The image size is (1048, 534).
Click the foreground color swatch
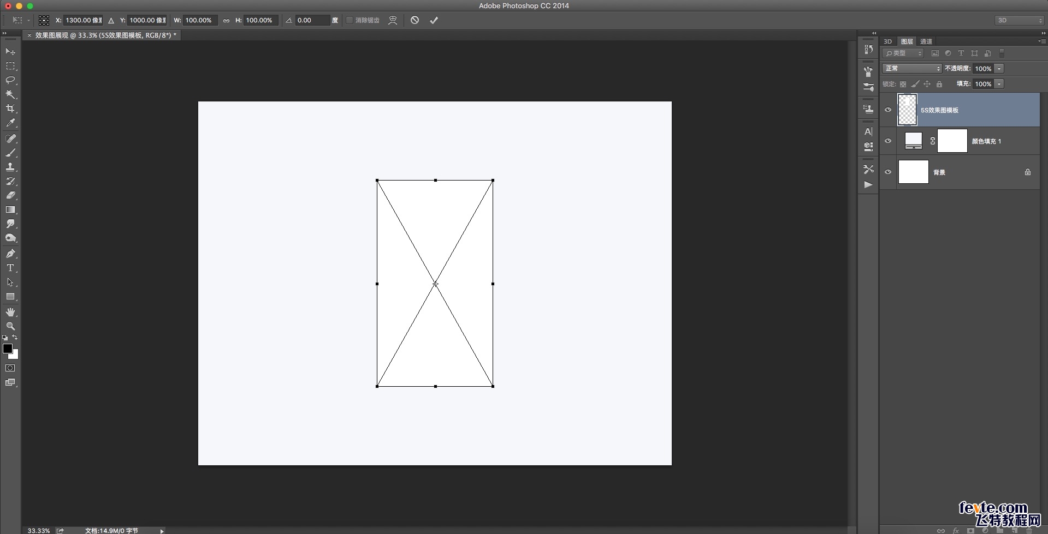pos(8,349)
